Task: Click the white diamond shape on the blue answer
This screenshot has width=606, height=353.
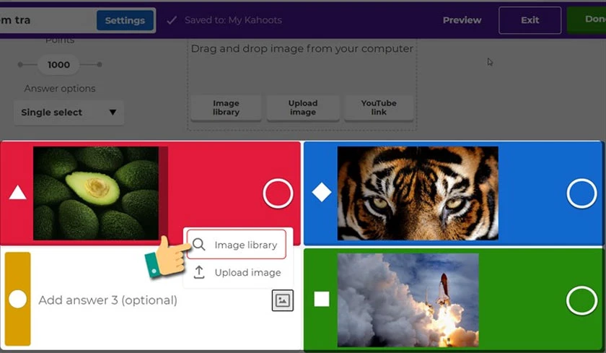Action: tap(322, 192)
